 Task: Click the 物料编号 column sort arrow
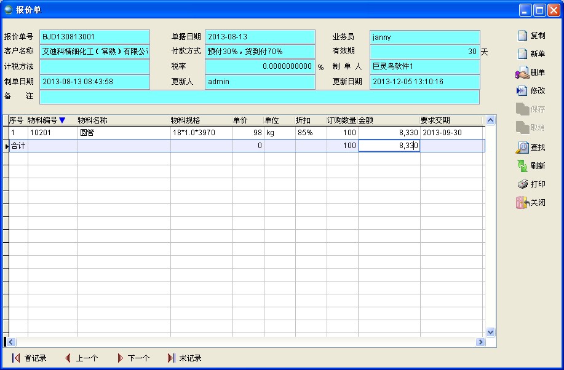62,120
